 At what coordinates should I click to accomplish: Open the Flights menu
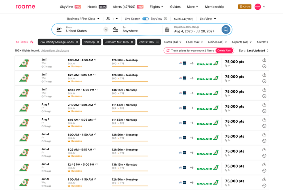point(156,7)
